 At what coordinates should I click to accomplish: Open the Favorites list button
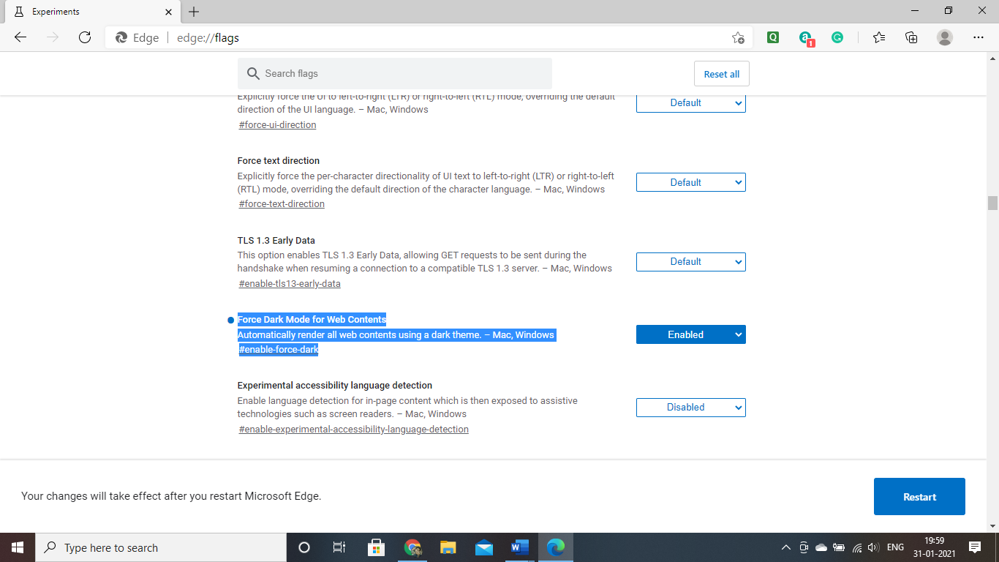coord(879,37)
